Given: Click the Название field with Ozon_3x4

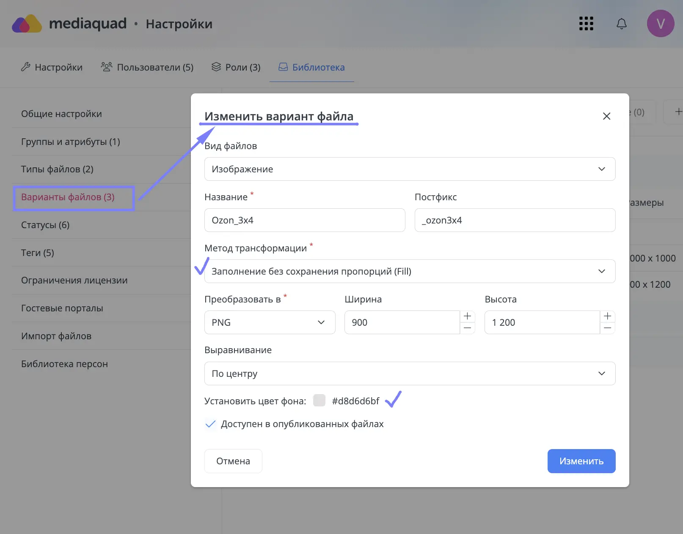Looking at the screenshot, I should (305, 220).
